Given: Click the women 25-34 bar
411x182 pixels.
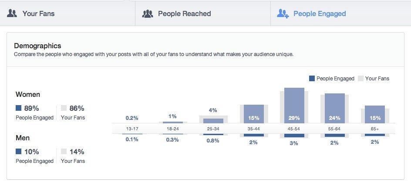Looking at the screenshot, I should click(x=213, y=121).
